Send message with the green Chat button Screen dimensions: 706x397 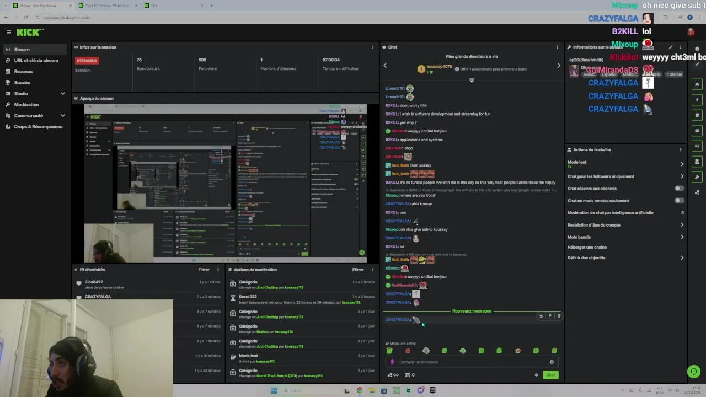pyautogui.click(x=550, y=375)
